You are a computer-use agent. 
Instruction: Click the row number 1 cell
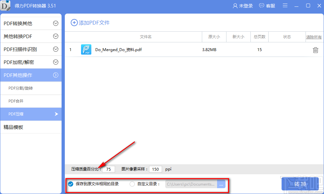point(70,50)
